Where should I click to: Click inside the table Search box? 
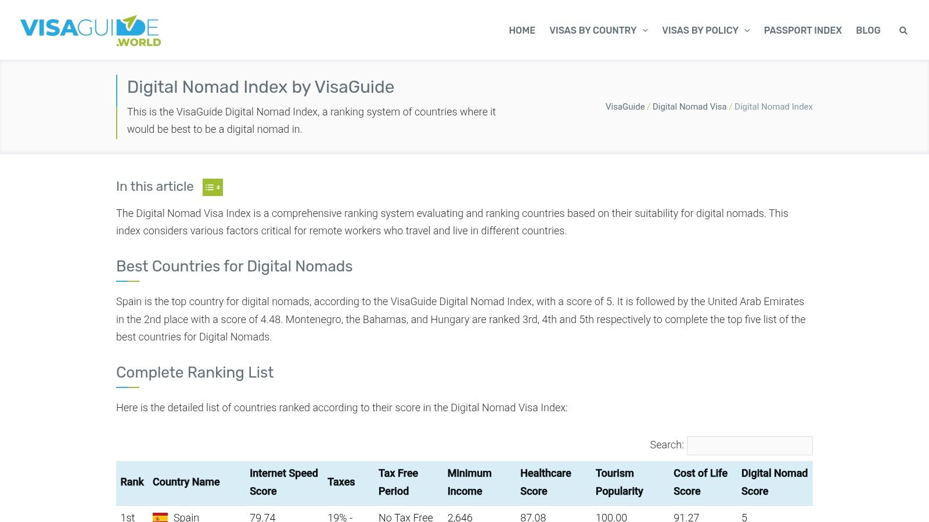[x=749, y=445]
